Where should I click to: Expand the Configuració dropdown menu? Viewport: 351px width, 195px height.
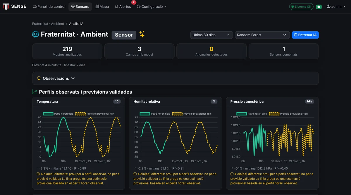[152, 6]
